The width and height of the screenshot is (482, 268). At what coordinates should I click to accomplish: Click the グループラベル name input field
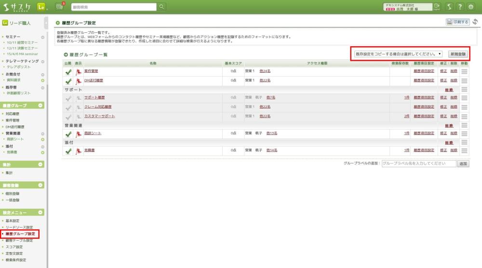pyautogui.click(x=418, y=164)
